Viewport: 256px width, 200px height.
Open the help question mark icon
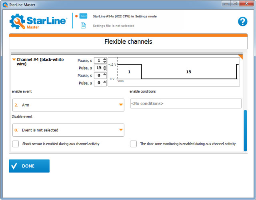tap(242, 21)
